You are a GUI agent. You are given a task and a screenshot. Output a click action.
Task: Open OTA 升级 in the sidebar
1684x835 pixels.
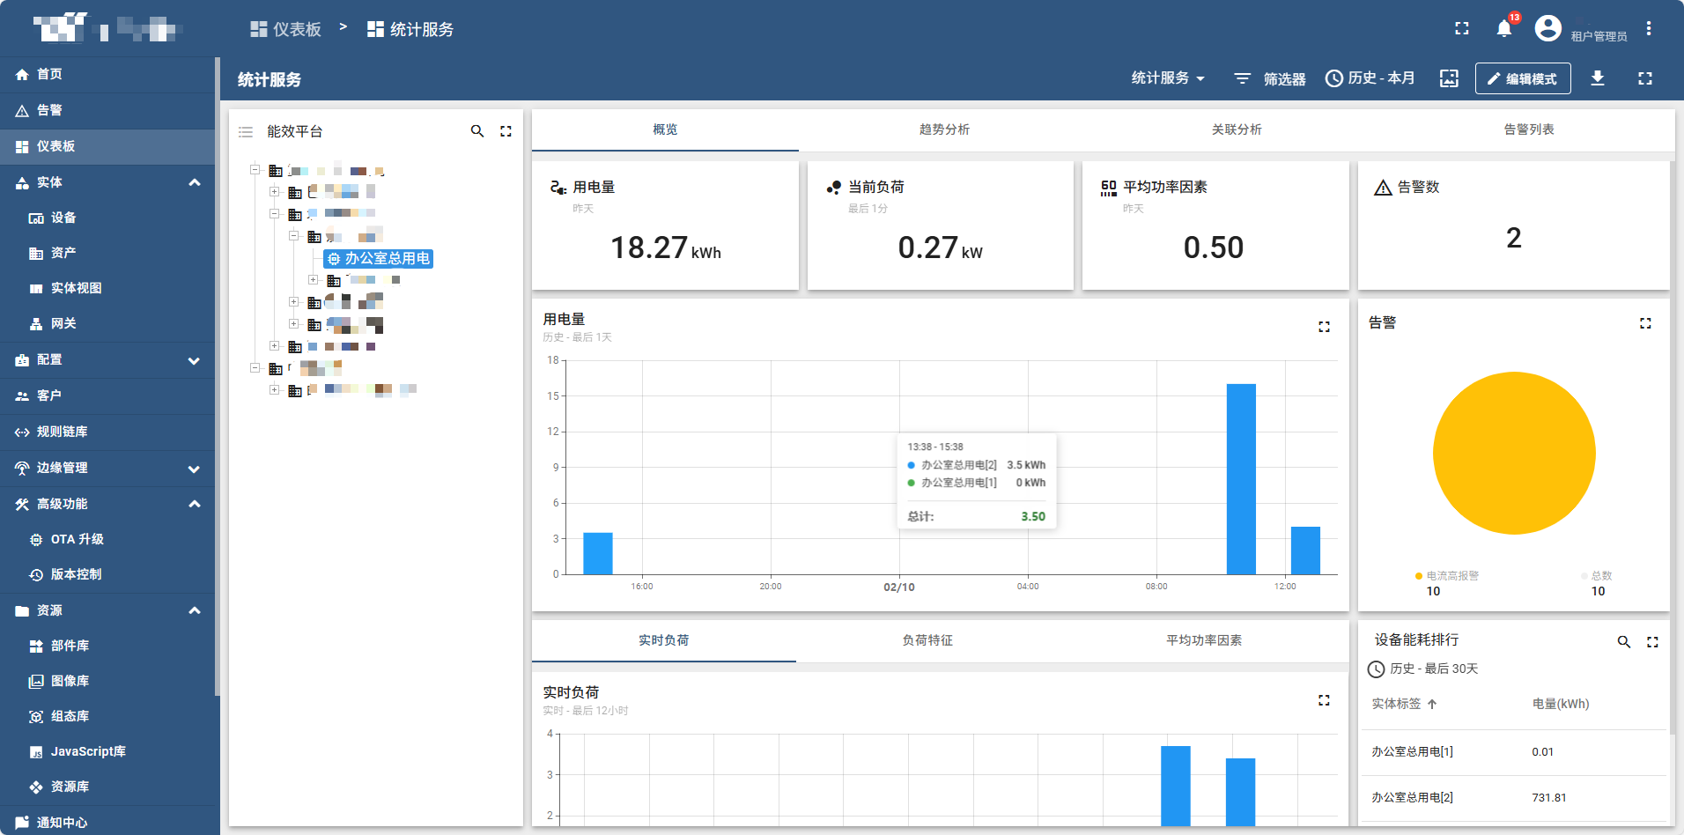click(x=107, y=539)
